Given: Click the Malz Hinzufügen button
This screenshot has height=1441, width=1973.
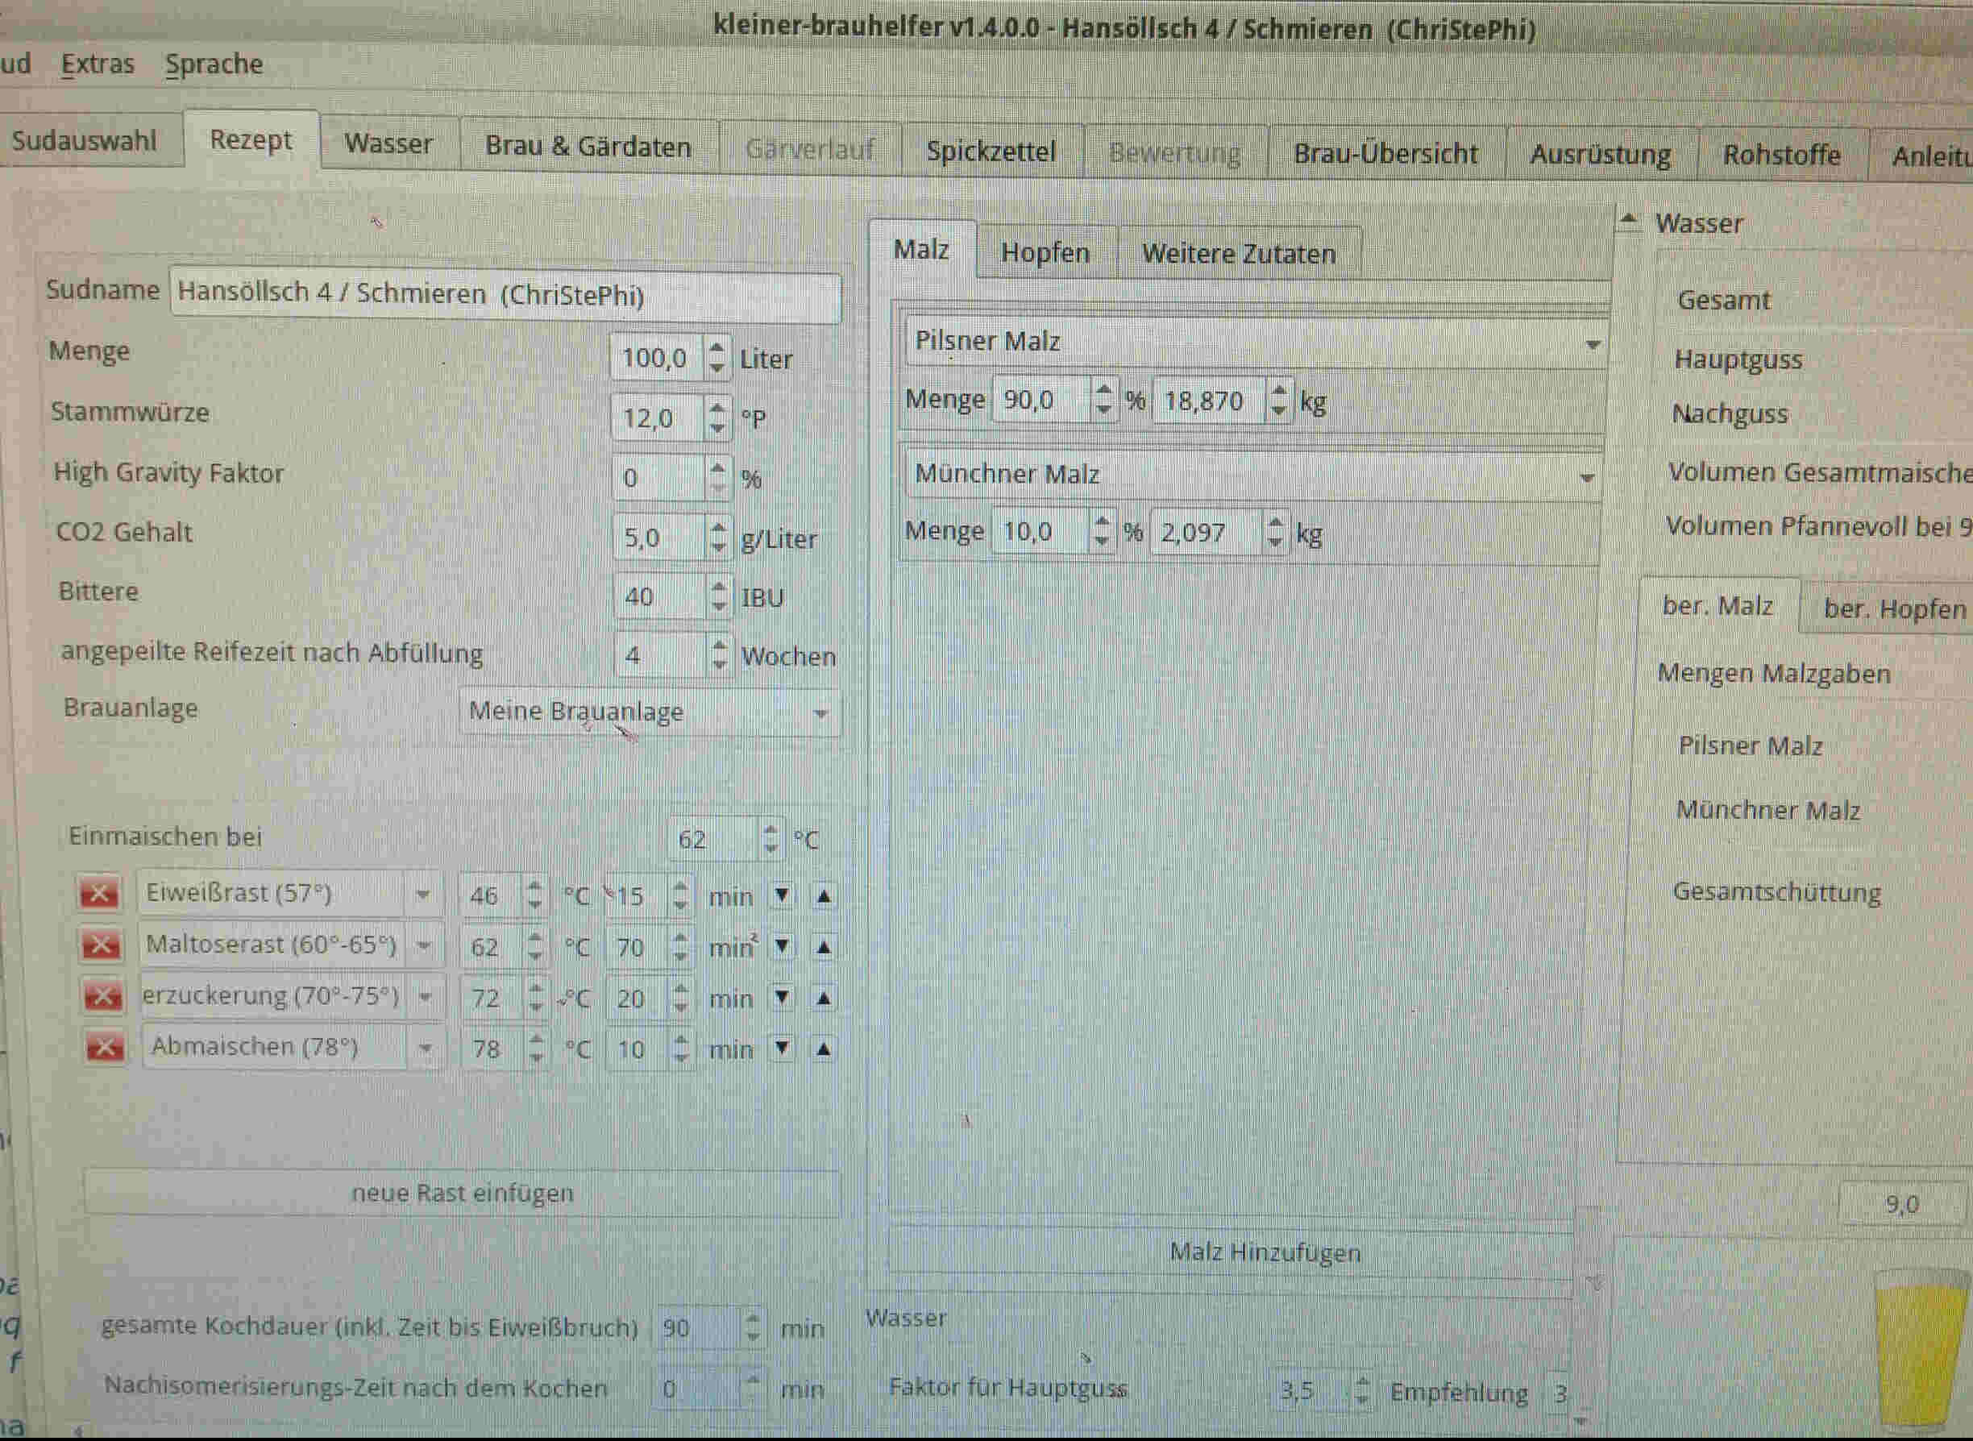Looking at the screenshot, I should pos(1264,1252).
